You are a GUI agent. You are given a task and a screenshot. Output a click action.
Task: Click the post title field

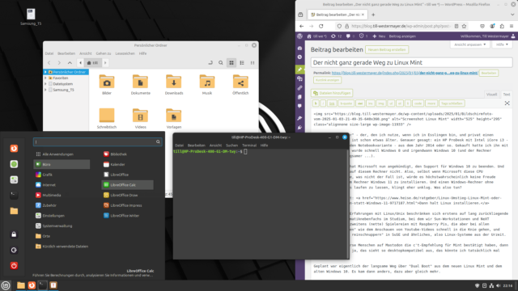[411, 62]
